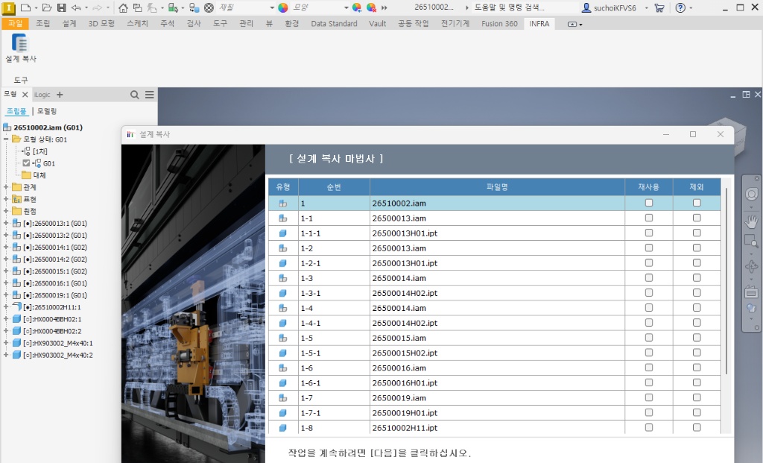The height and width of the screenshot is (463, 763).
Task: Check 재사용 for 26500019.iam row
Action: [x=649, y=397]
